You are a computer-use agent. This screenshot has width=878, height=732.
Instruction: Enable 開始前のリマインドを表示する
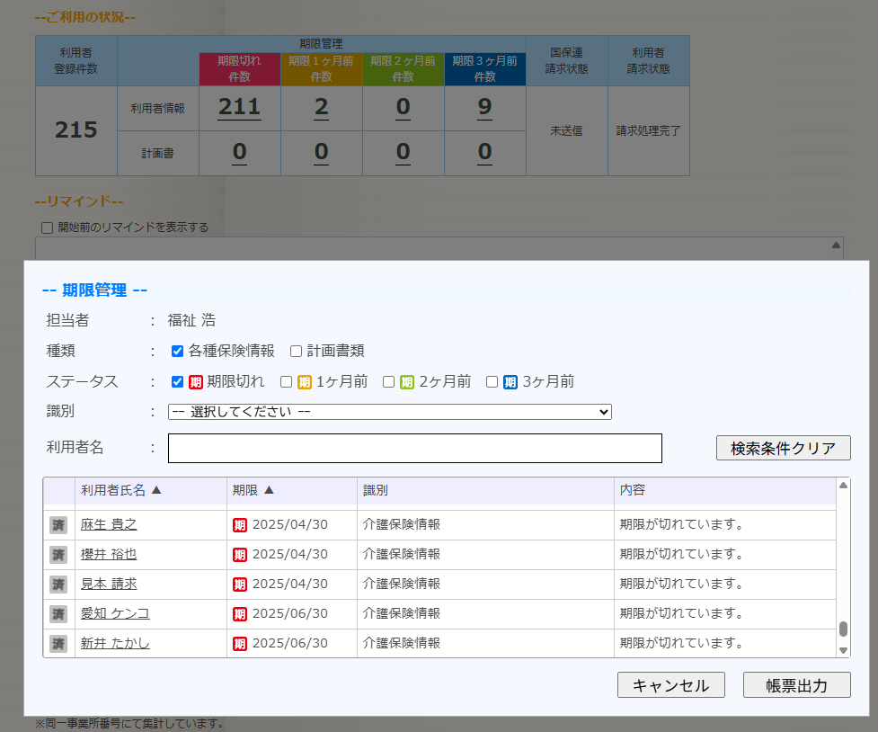pyautogui.click(x=47, y=227)
